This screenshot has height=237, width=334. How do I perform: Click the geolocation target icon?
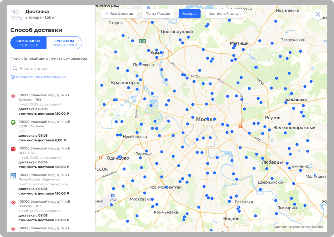(x=13, y=77)
